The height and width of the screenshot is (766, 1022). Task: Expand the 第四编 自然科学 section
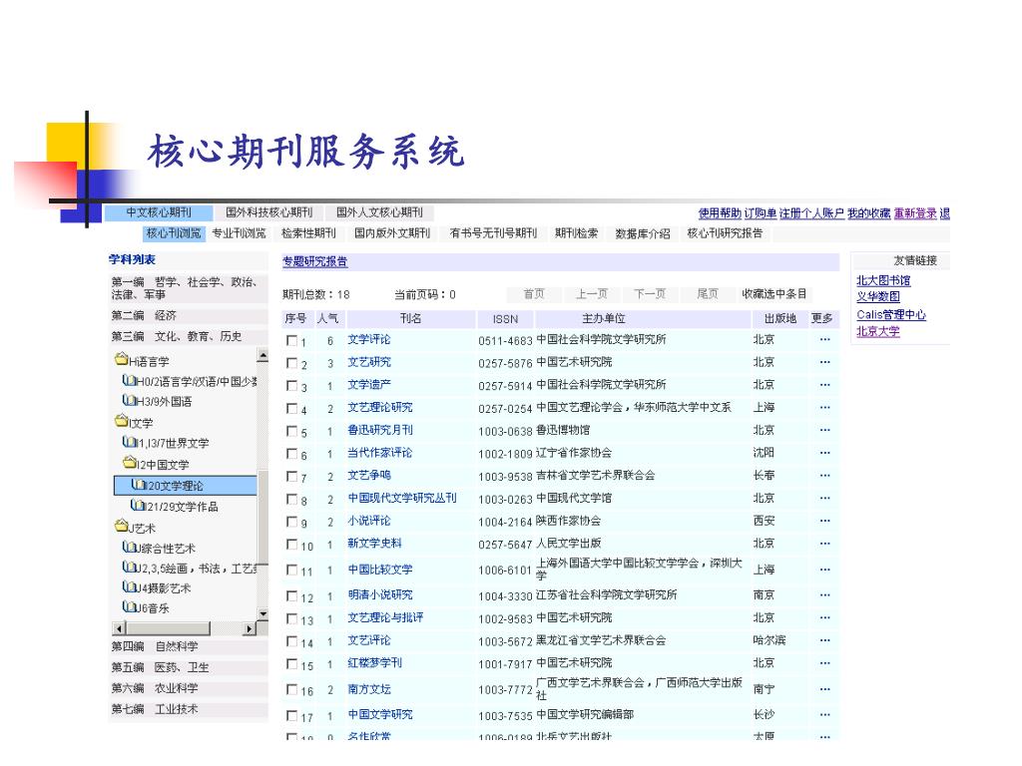tap(188, 646)
